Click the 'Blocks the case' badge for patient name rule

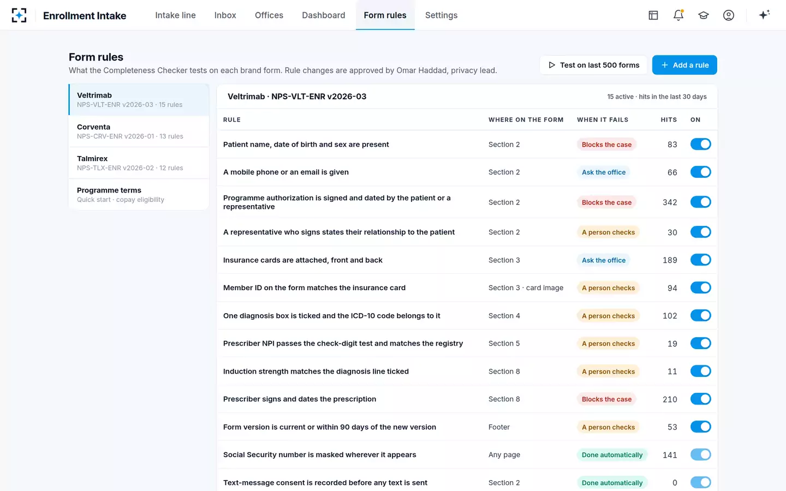pos(606,145)
